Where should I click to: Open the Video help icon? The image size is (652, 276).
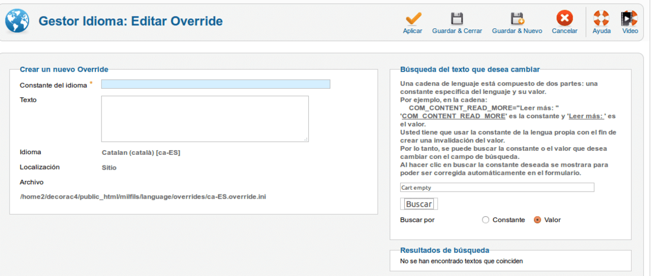pyautogui.click(x=629, y=18)
